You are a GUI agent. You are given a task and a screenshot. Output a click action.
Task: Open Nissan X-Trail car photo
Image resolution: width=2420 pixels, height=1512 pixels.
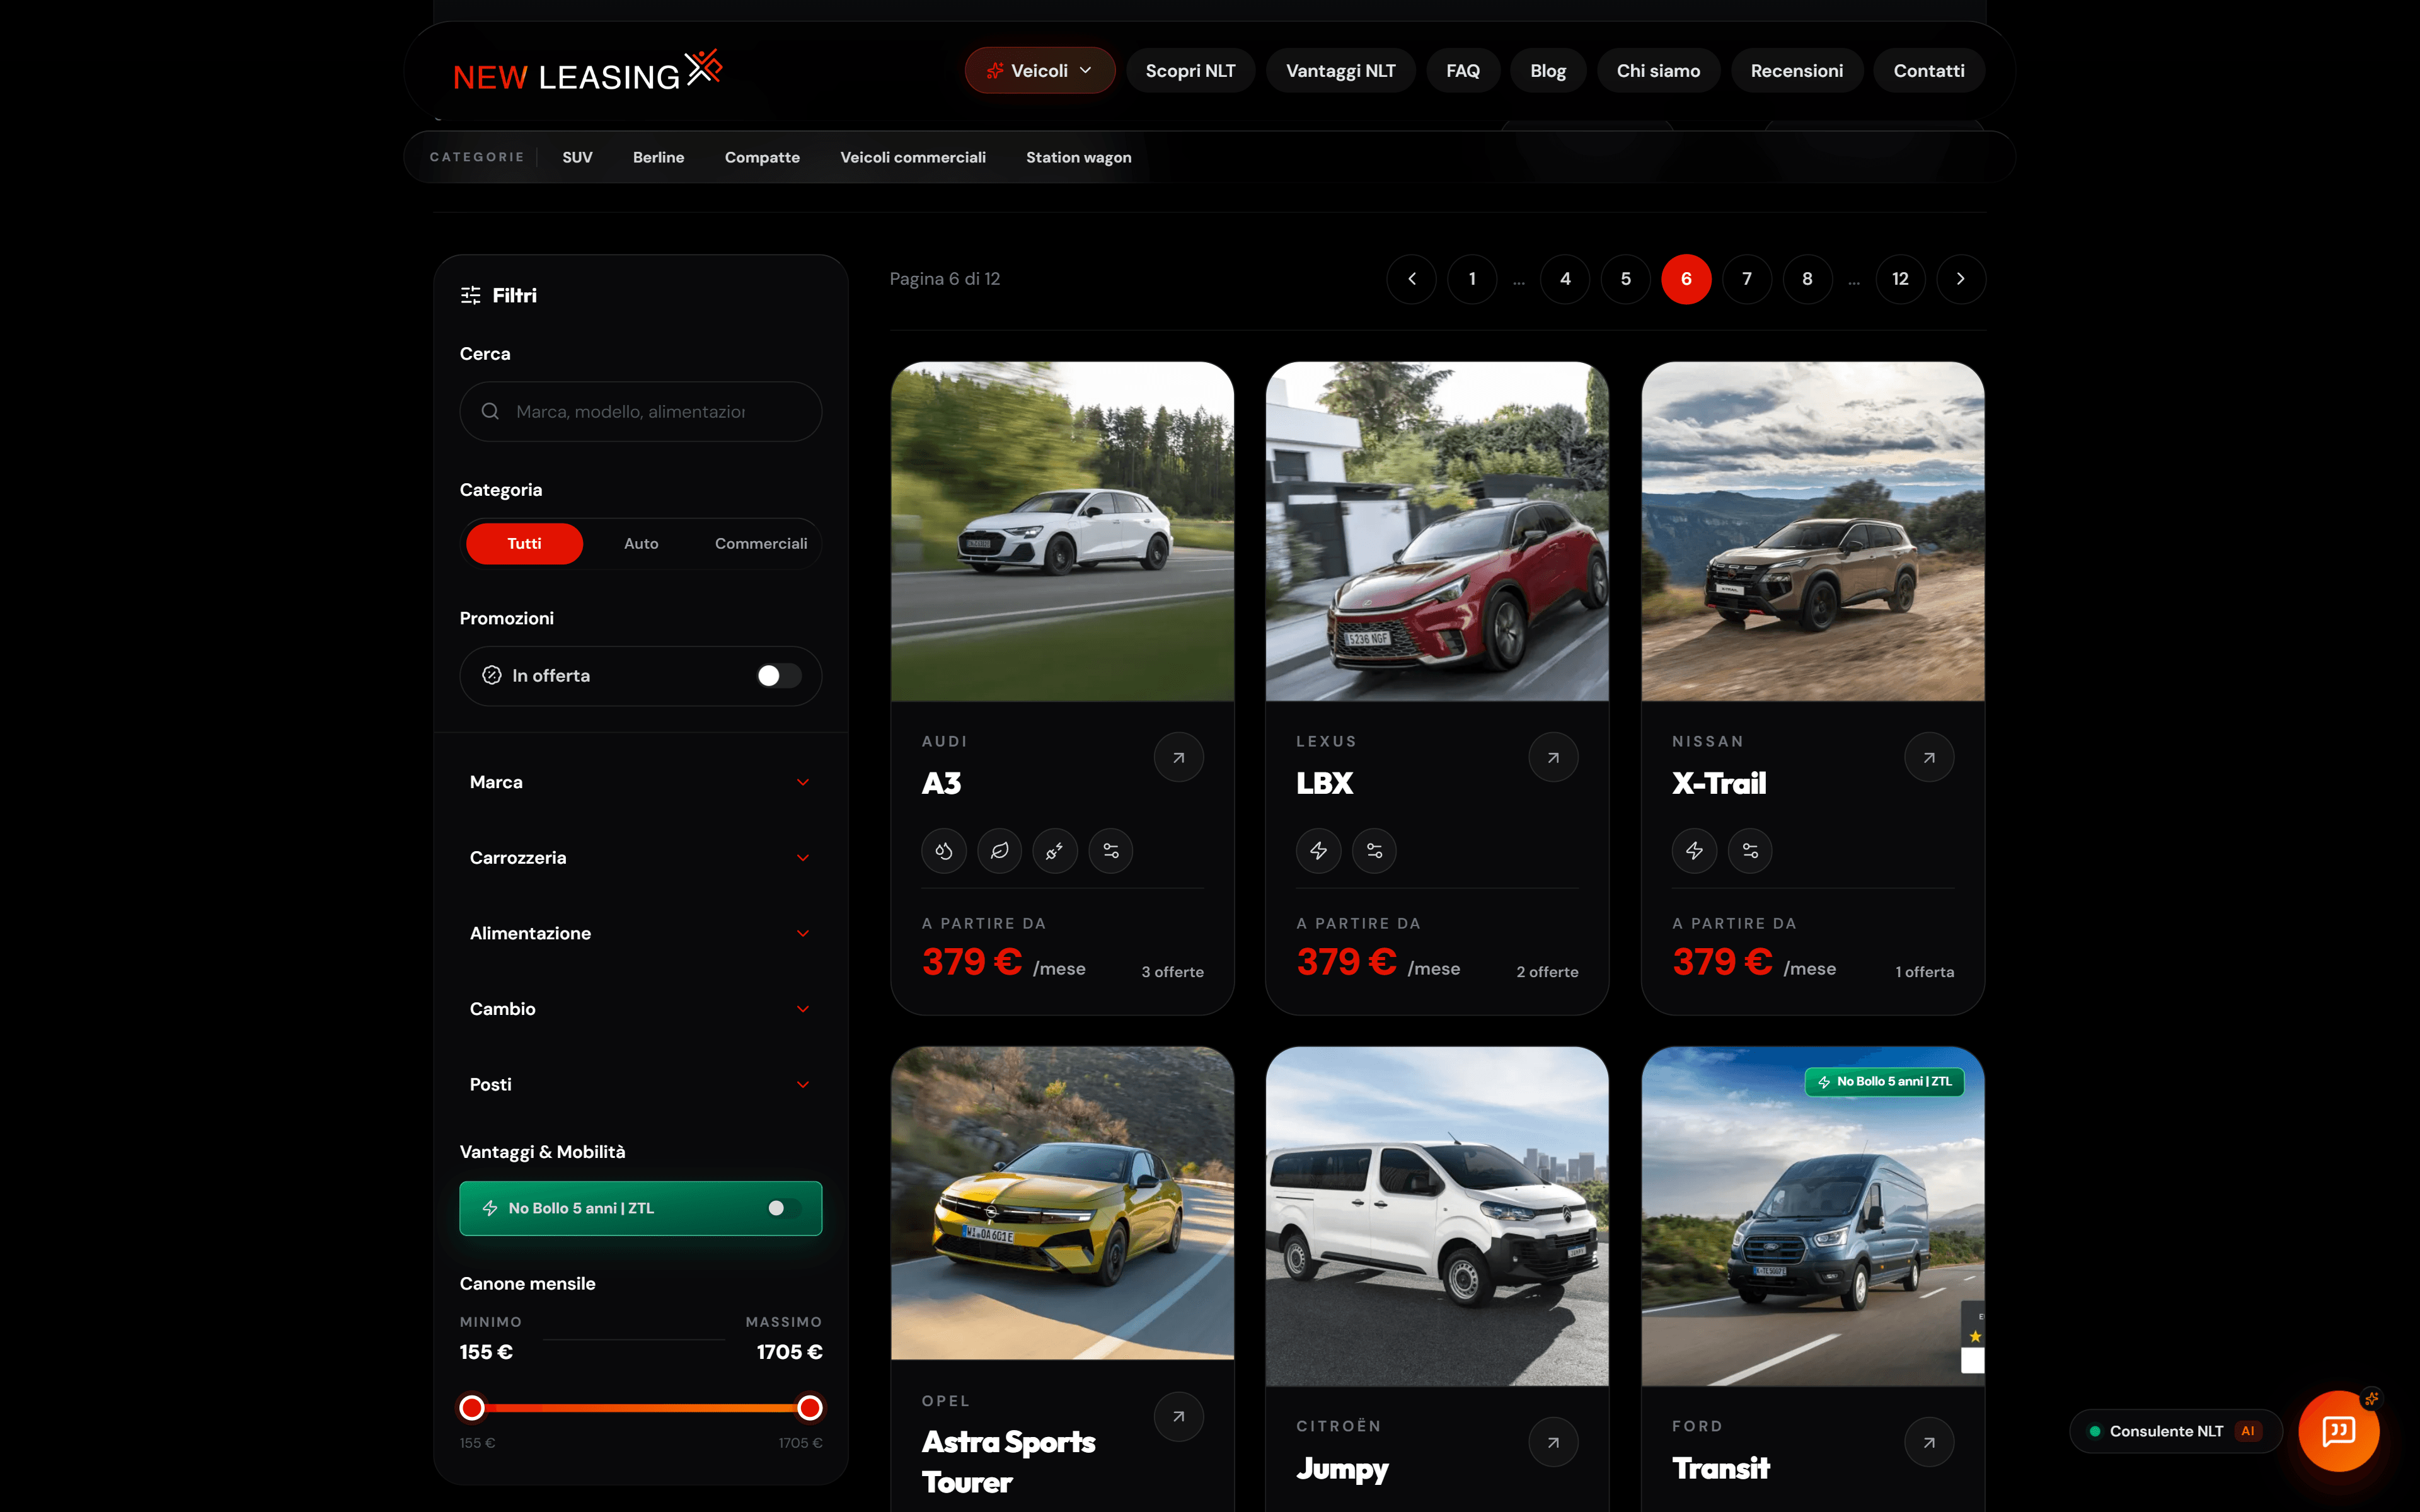[x=1812, y=532]
